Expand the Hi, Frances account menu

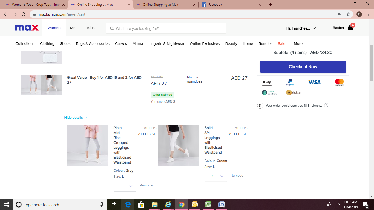point(301,28)
